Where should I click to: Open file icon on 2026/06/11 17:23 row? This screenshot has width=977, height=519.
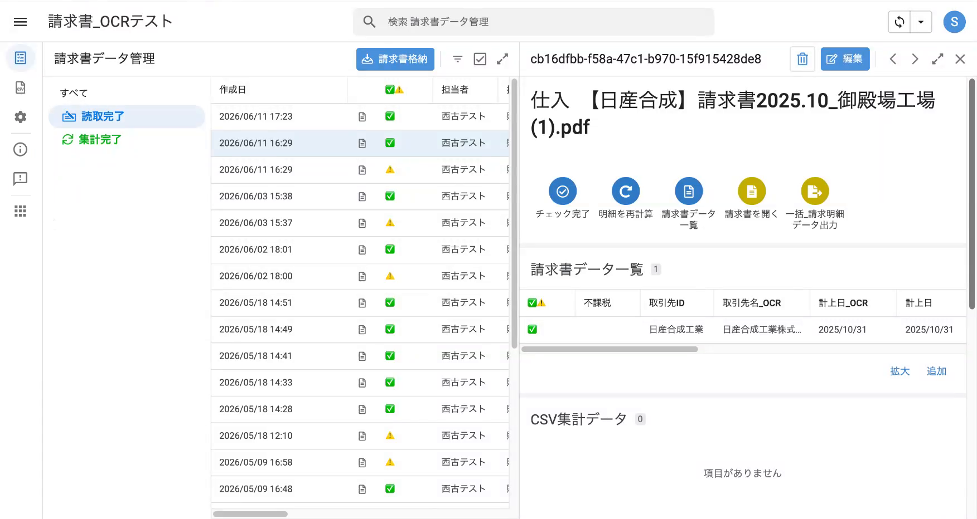click(x=362, y=117)
